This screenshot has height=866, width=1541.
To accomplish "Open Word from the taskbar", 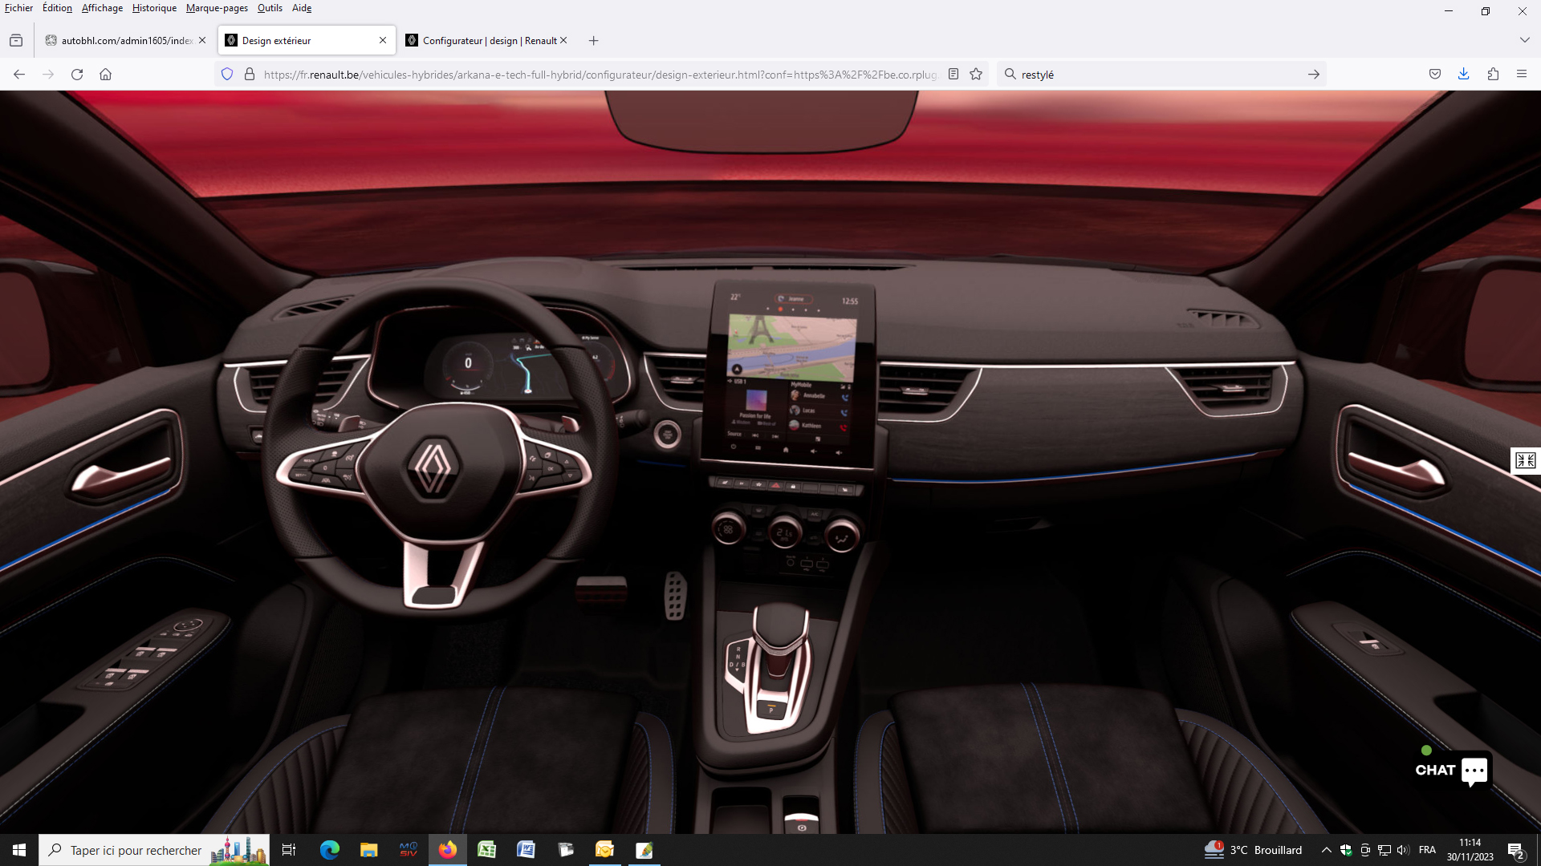I will point(526,850).
